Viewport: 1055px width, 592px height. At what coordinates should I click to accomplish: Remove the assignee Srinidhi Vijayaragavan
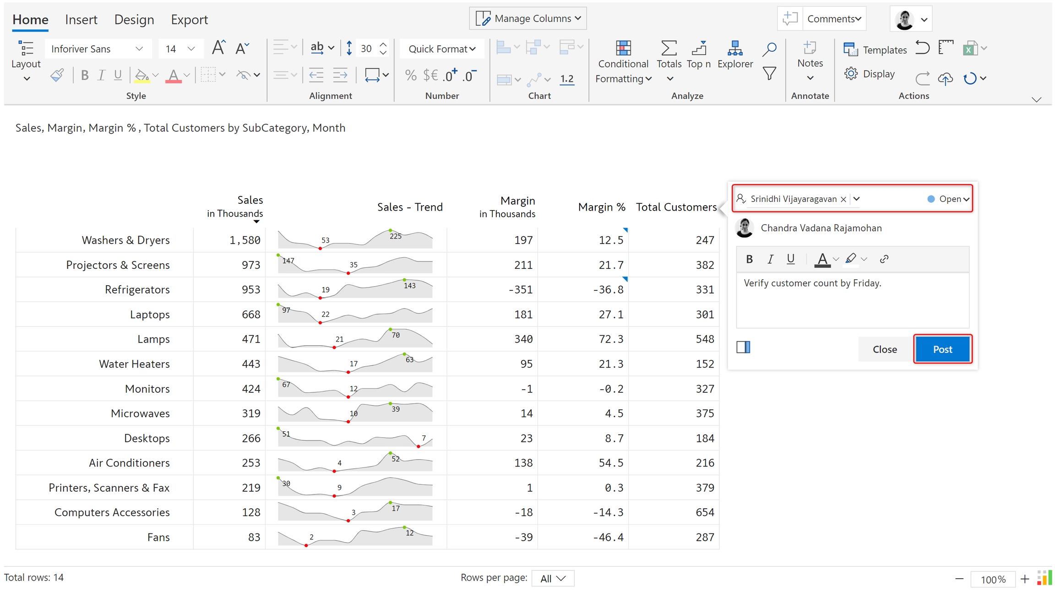pos(843,199)
